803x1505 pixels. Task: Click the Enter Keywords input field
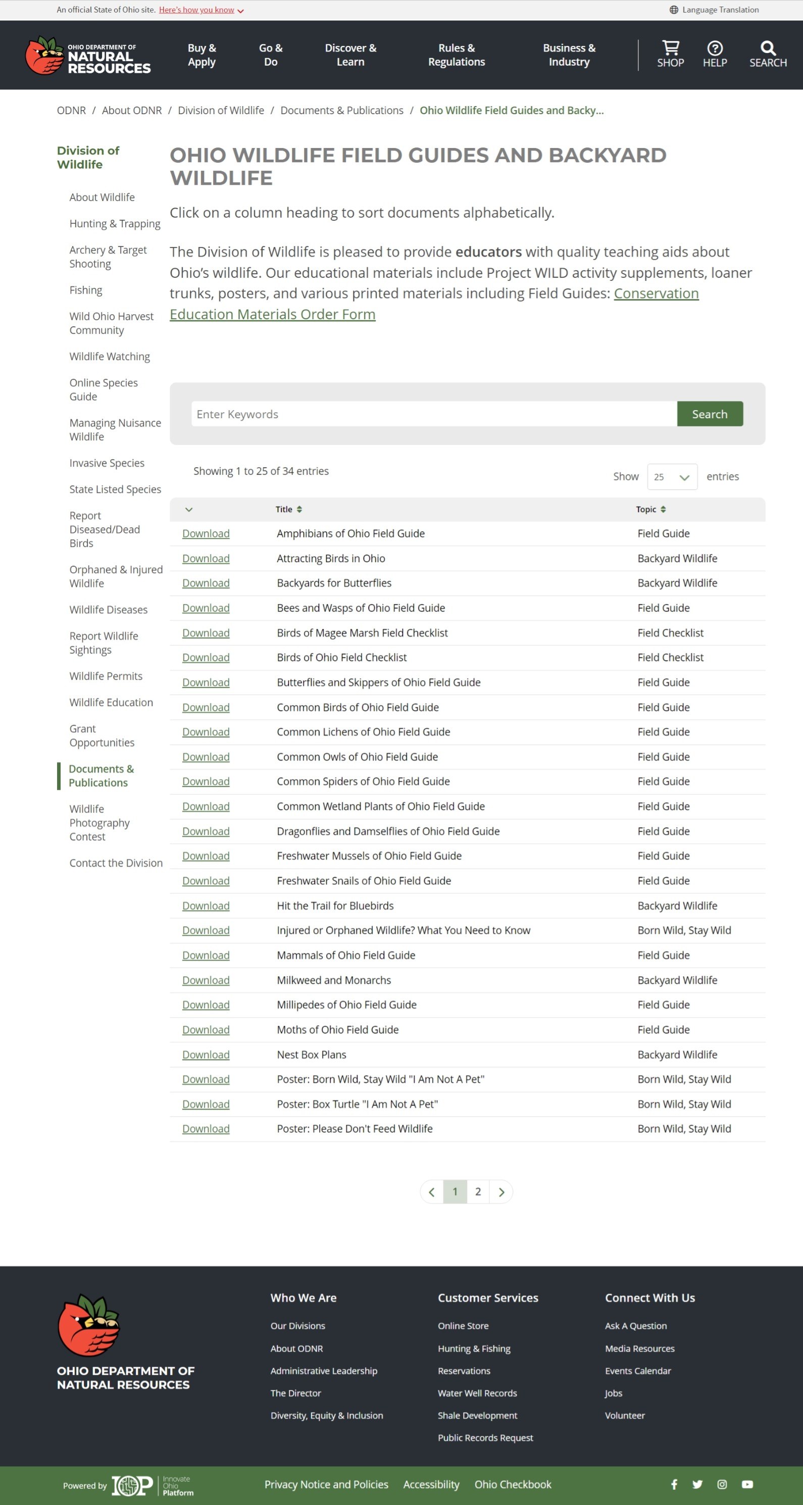click(434, 414)
